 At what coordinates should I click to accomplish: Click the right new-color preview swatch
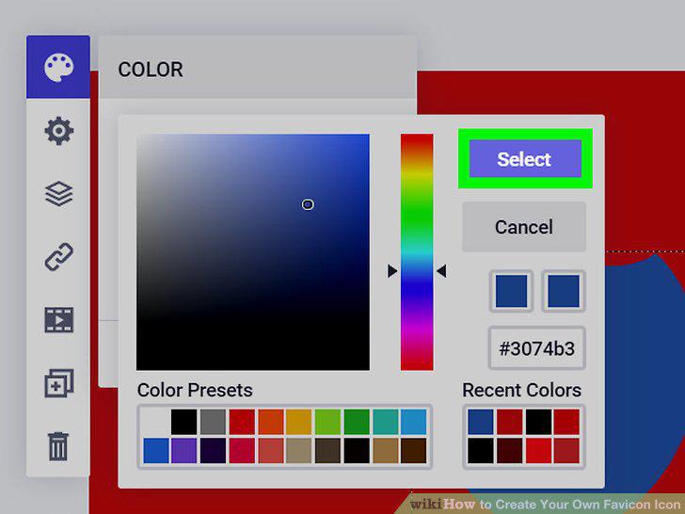563,291
